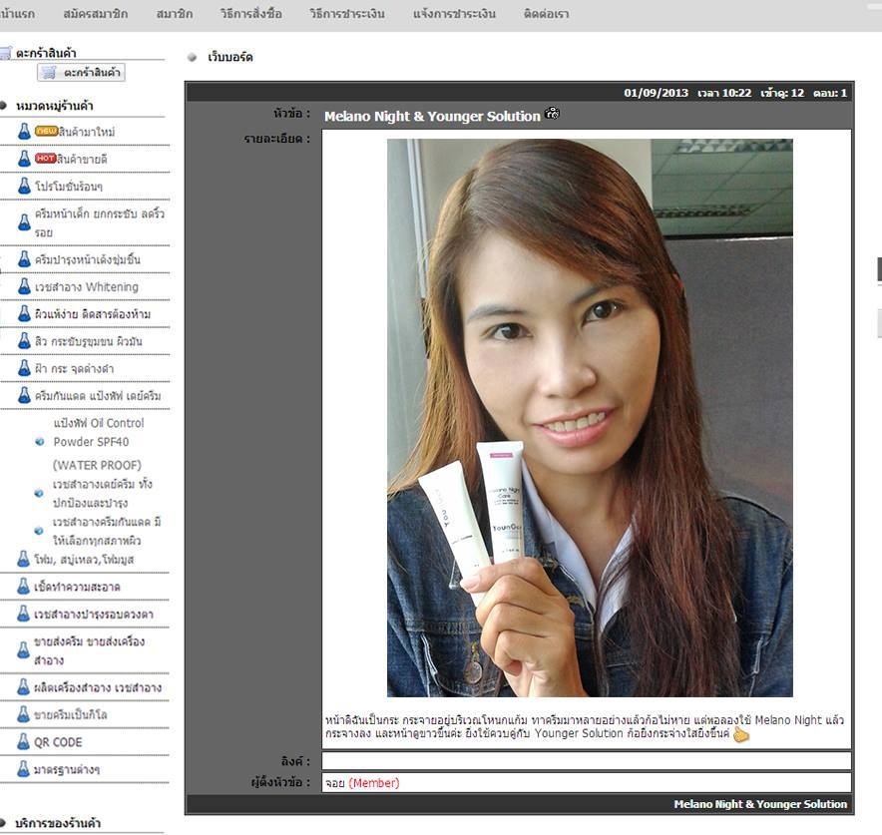Open the เช็ดทำความสะอาด category
The width and height of the screenshot is (882, 835).
pyautogui.click(x=77, y=587)
